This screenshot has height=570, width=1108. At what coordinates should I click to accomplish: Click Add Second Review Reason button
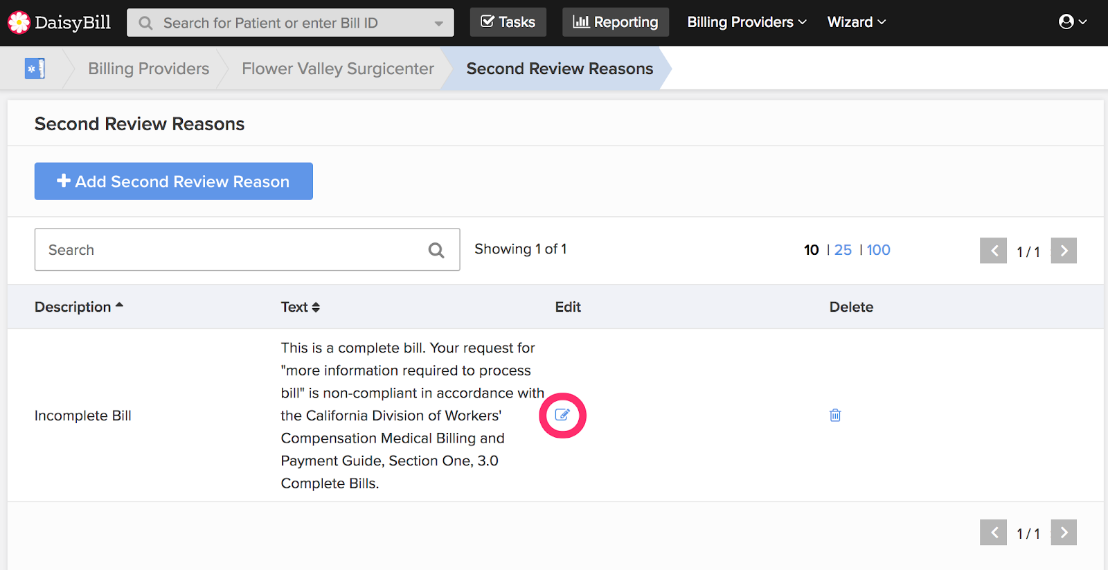tap(174, 181)
